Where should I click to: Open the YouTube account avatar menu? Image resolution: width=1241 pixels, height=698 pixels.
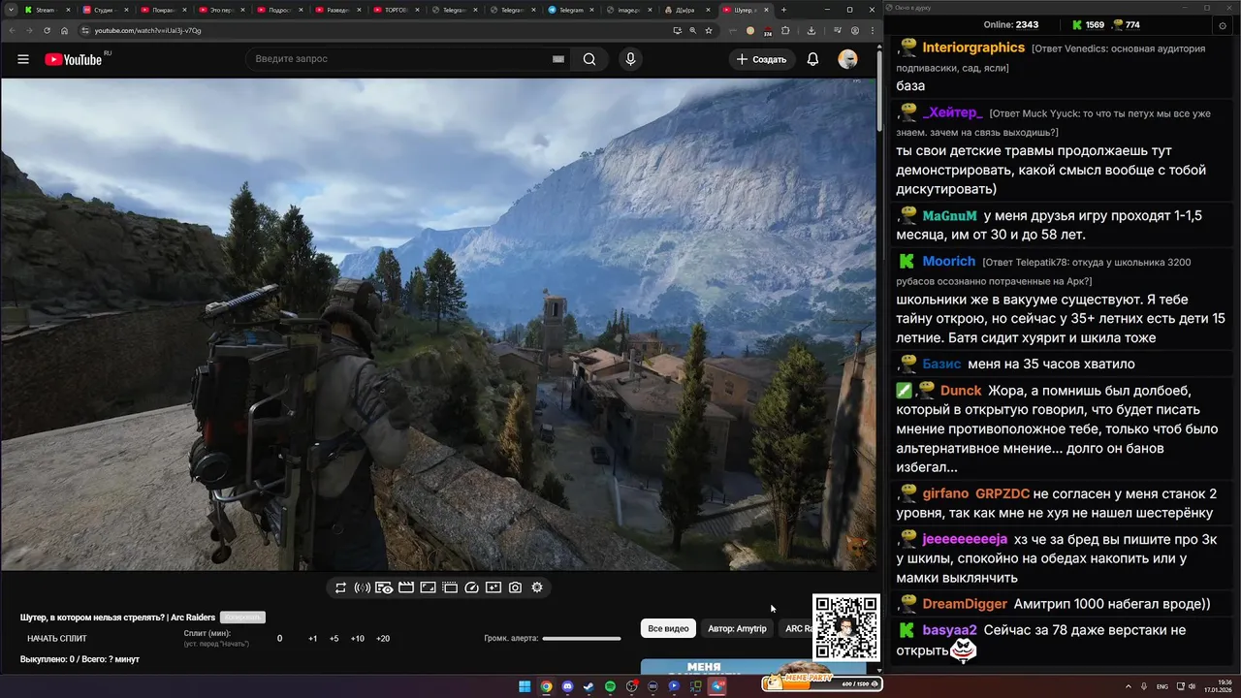click(x=847, y=59)
